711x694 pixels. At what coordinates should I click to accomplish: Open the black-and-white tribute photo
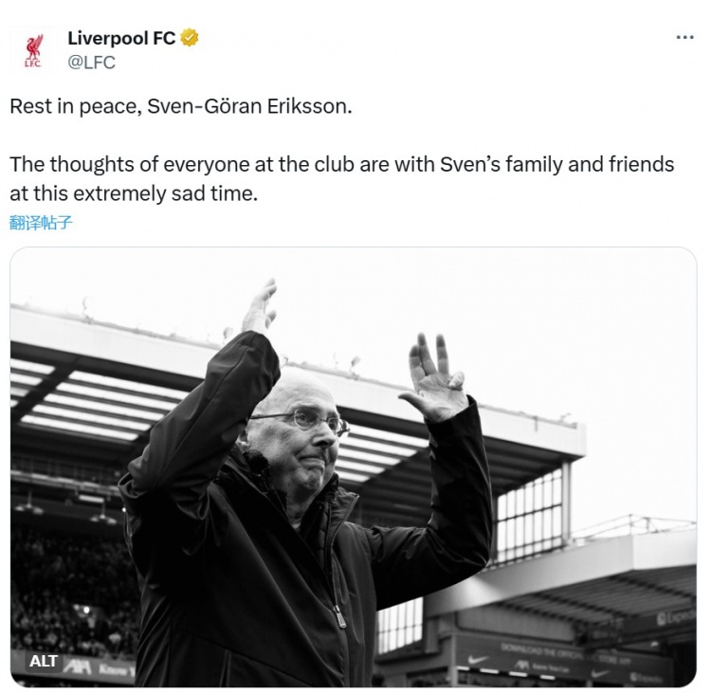pos(353,466)
